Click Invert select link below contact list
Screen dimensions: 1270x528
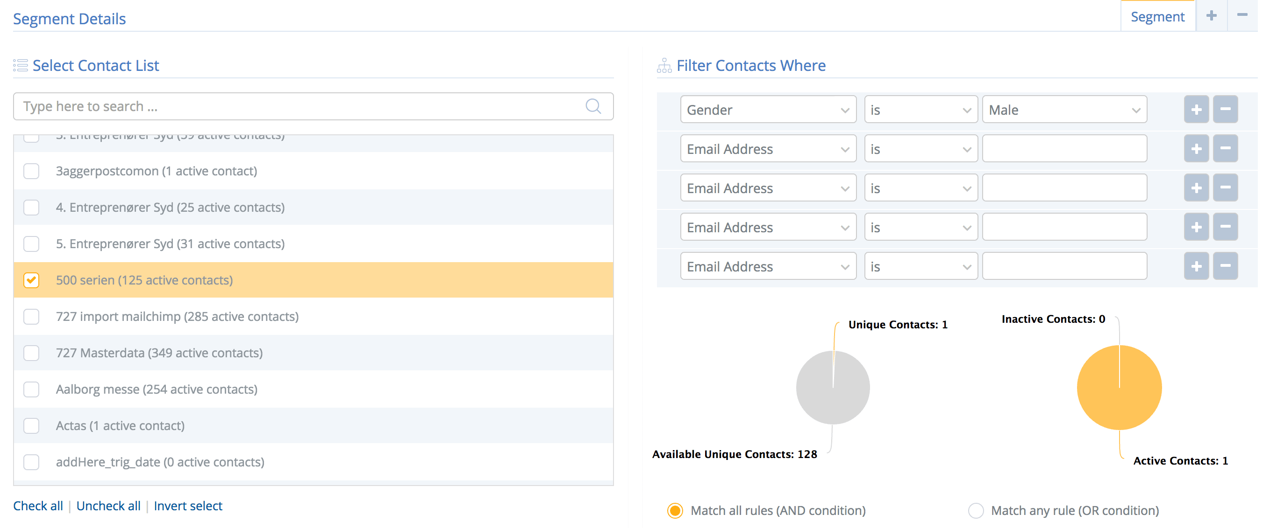click(186, 505)
